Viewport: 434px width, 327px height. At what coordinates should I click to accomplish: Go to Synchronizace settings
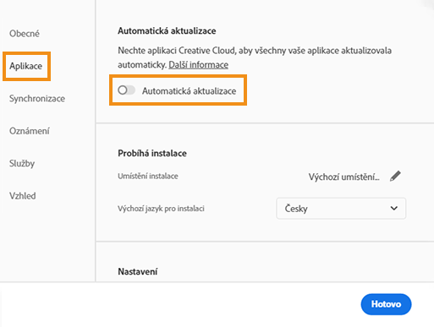point(37,99)
